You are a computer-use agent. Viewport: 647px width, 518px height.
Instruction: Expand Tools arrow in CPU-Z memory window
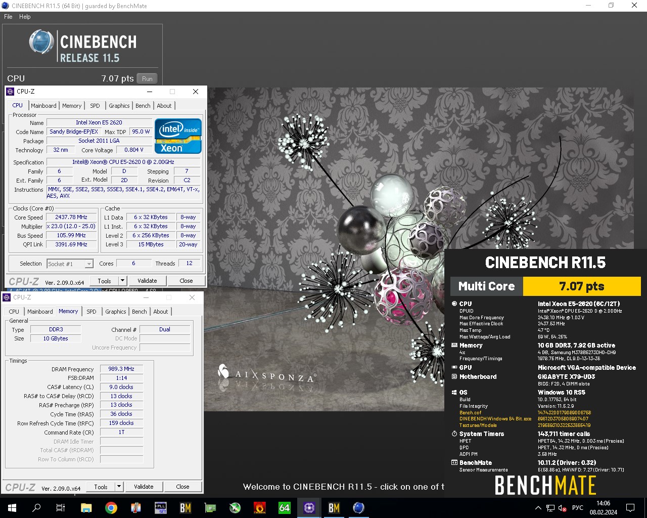click(x=119, y=487)
